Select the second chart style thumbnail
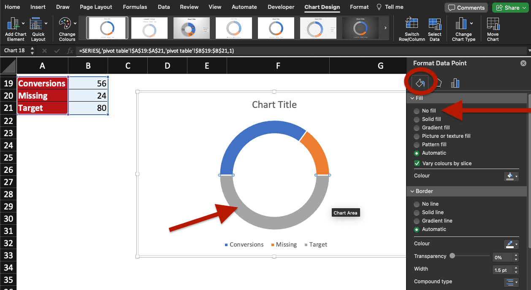The width and height of the screenshot is (531, 290). click(149, 28)
